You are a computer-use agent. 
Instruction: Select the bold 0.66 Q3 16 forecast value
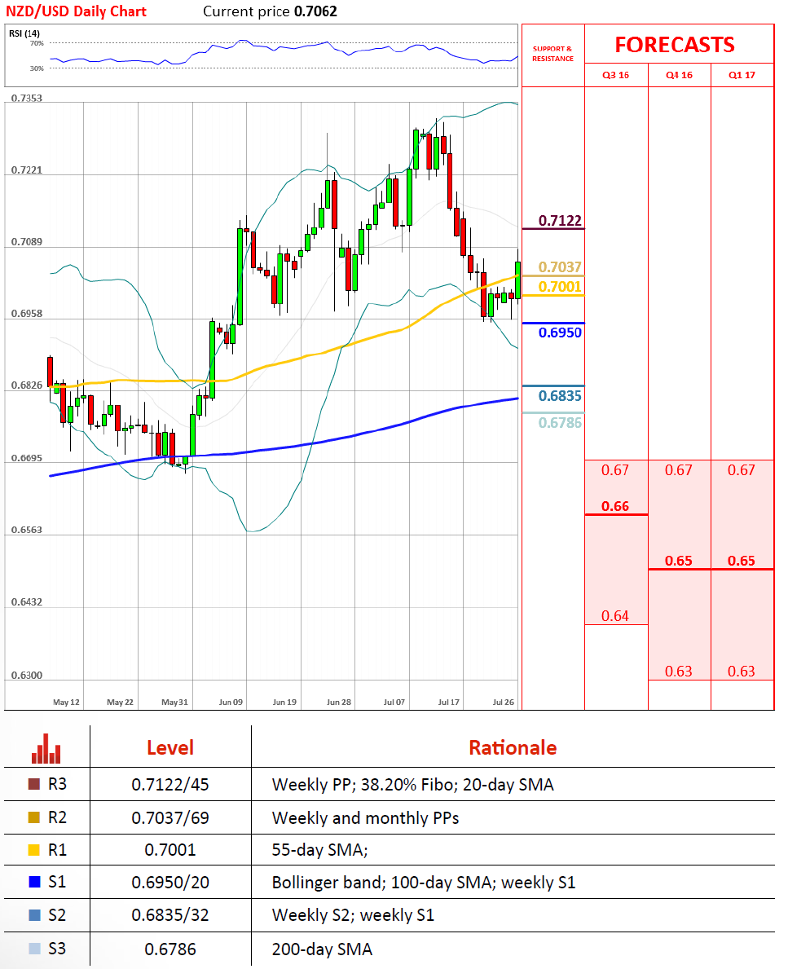[615, 506]
